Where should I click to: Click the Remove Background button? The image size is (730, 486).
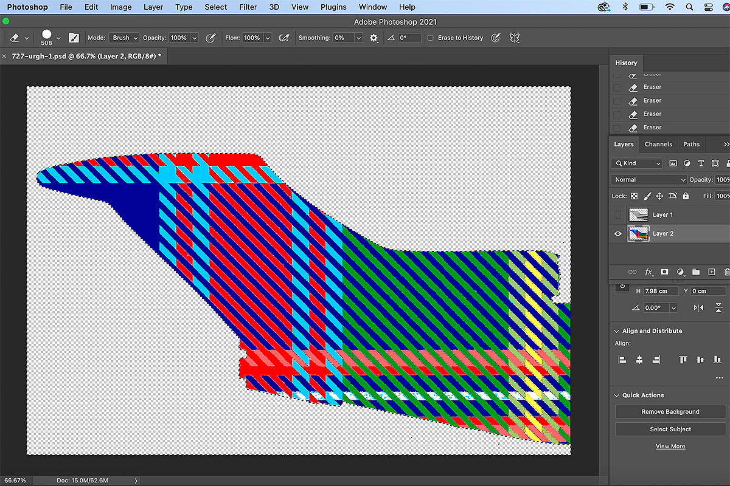670,412
